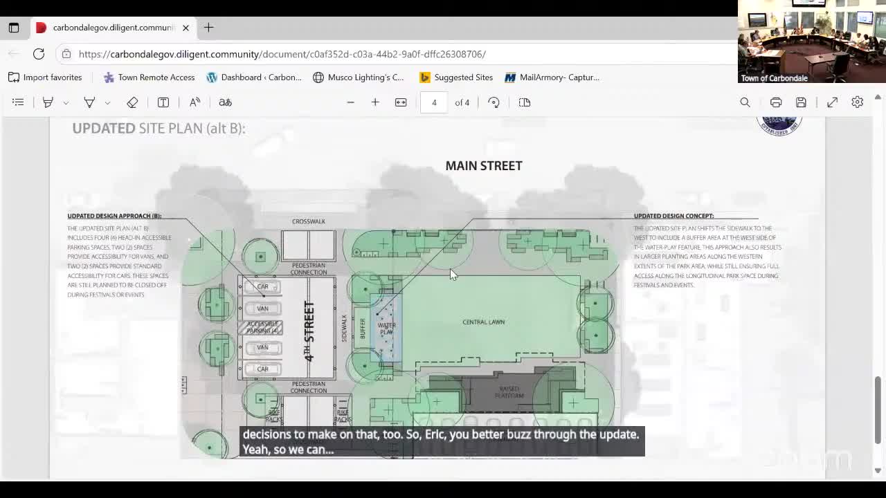Viewport: 886px width, 498px height.
Task: Open a new browser tab
Action: tap(208, 28)
